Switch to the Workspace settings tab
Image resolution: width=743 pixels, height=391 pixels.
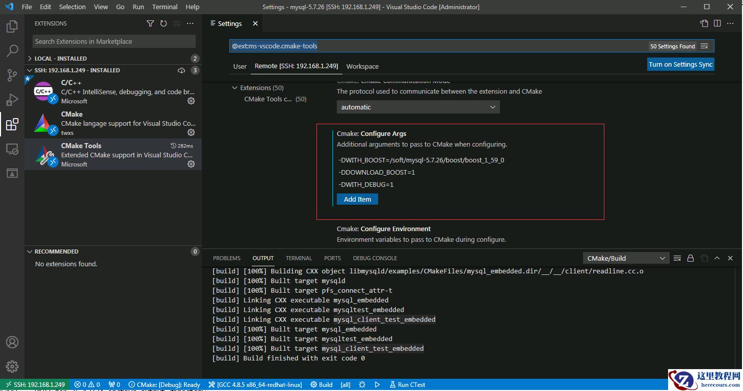click(x=362, y=66)
